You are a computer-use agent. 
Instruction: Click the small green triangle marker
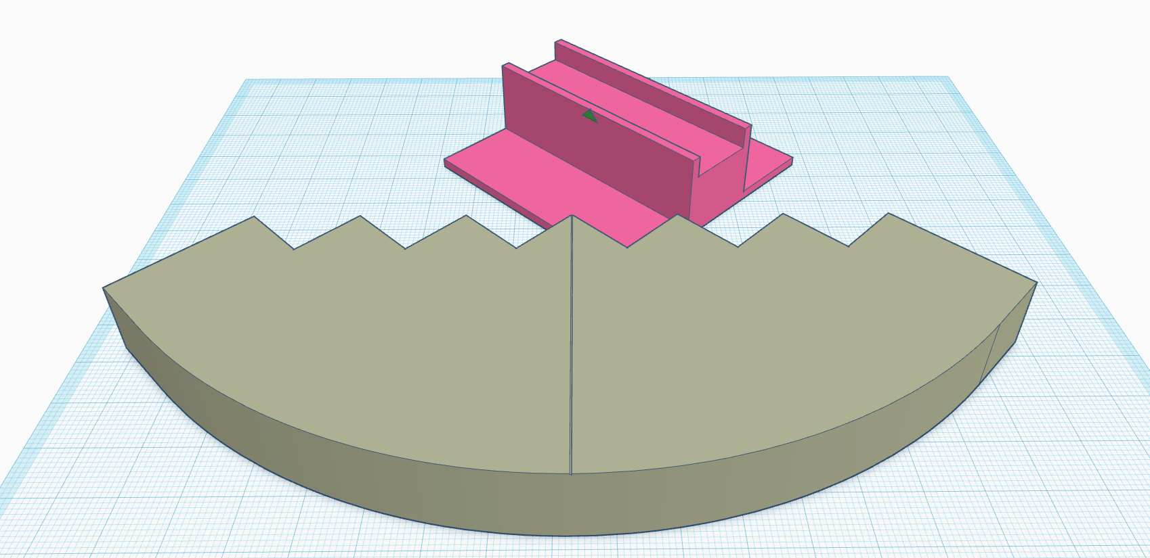590,116
